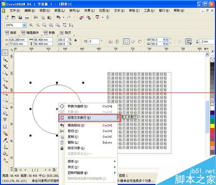Pick the no-fill X swatch
Image resolution: width=216 pixels, height=185 pixels.
pos(213,60)
